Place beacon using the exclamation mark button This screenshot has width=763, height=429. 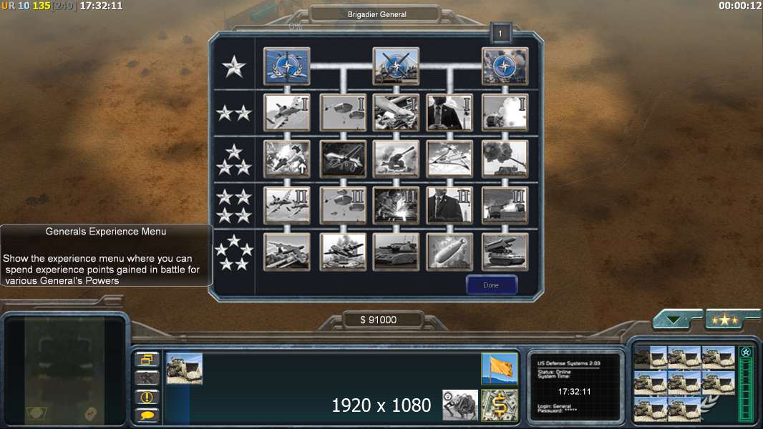[147, 398]
